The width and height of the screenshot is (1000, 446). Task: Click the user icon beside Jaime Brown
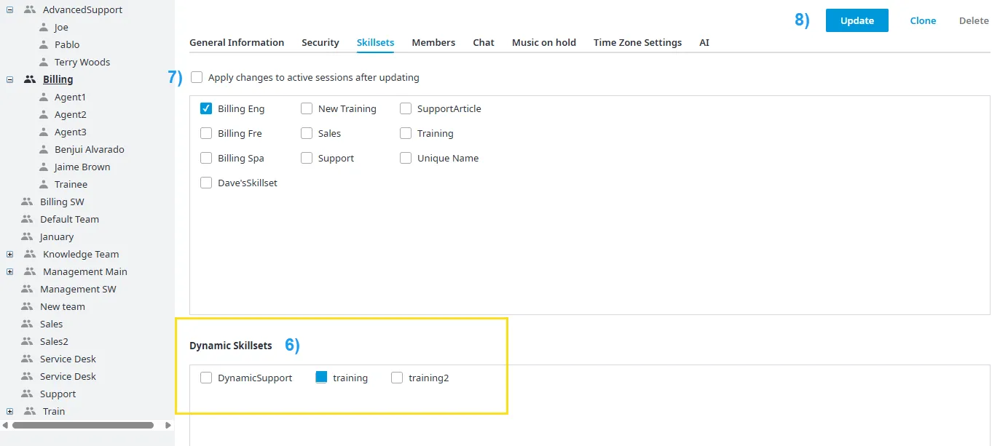point(44,167)
